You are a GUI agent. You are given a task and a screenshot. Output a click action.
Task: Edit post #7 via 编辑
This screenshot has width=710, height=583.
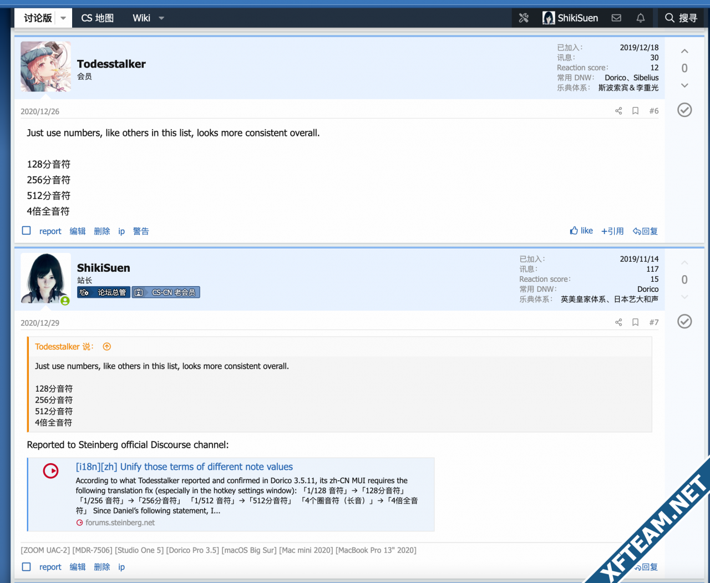pyautogui.click(x=78, y=567)
